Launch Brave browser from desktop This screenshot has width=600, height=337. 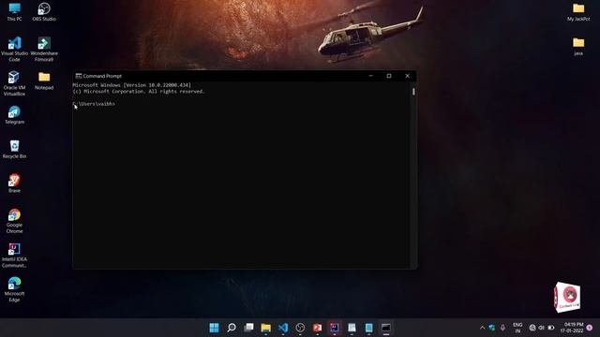15,183
